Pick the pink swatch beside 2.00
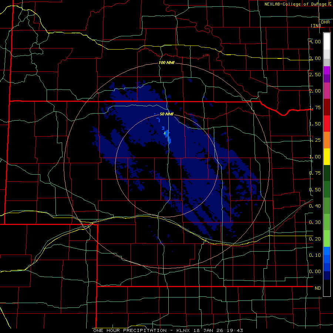This screenshot has width=333, height=333. point(327,91)
